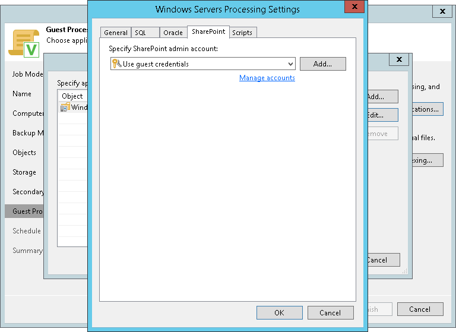Switch to the General tab
This screenshot has width=456, height=332.
click(x=116, y=33)
